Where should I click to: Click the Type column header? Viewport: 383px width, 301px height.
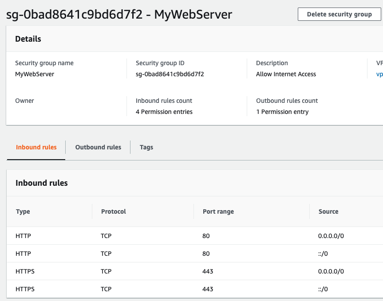23,211
